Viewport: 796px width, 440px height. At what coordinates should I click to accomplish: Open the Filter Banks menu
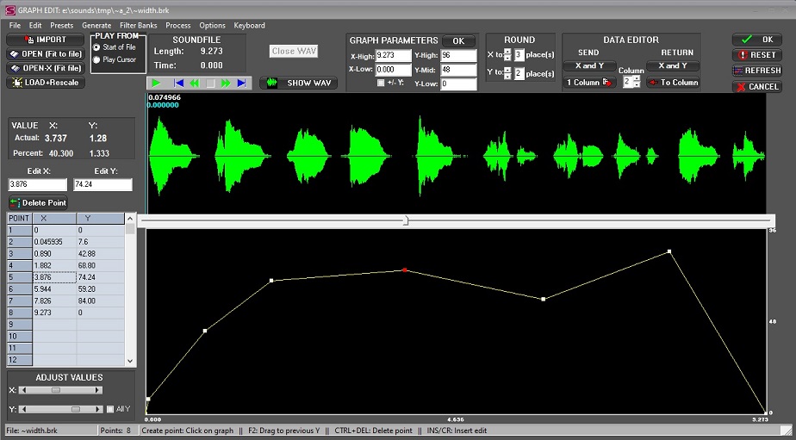(x=138, y=25)
